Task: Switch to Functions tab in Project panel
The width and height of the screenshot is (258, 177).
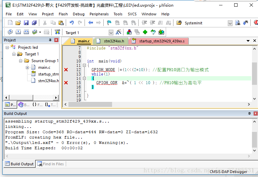Action: click(37, 105)
